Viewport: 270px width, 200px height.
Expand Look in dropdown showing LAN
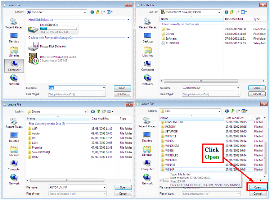click(219, 111)
